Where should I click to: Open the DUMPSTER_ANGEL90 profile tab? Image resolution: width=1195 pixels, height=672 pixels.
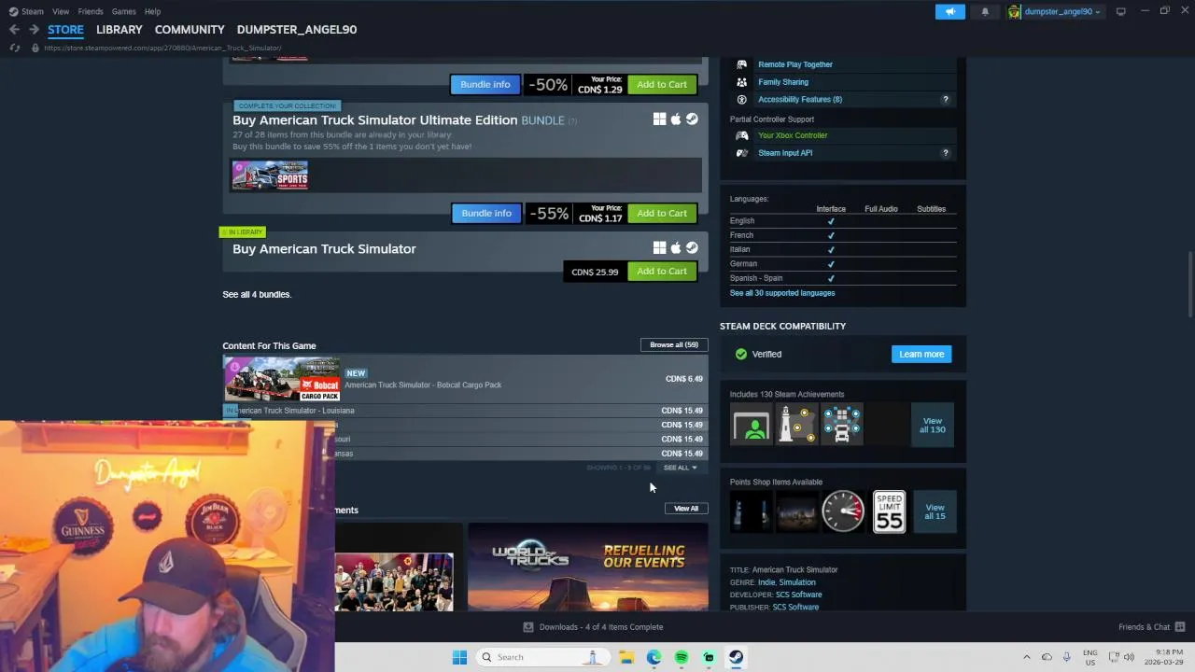(x=297, y=30)
